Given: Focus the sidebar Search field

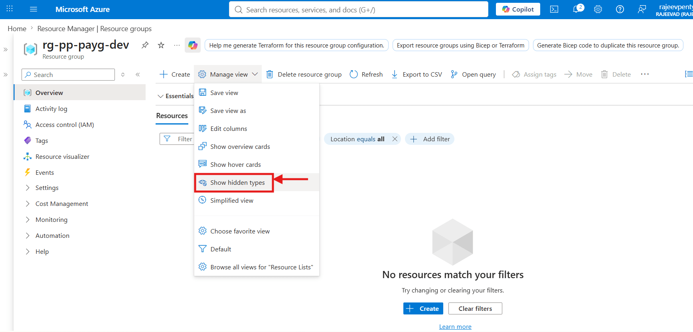Looking at the screenshot, I should click(x=68, y=75).
